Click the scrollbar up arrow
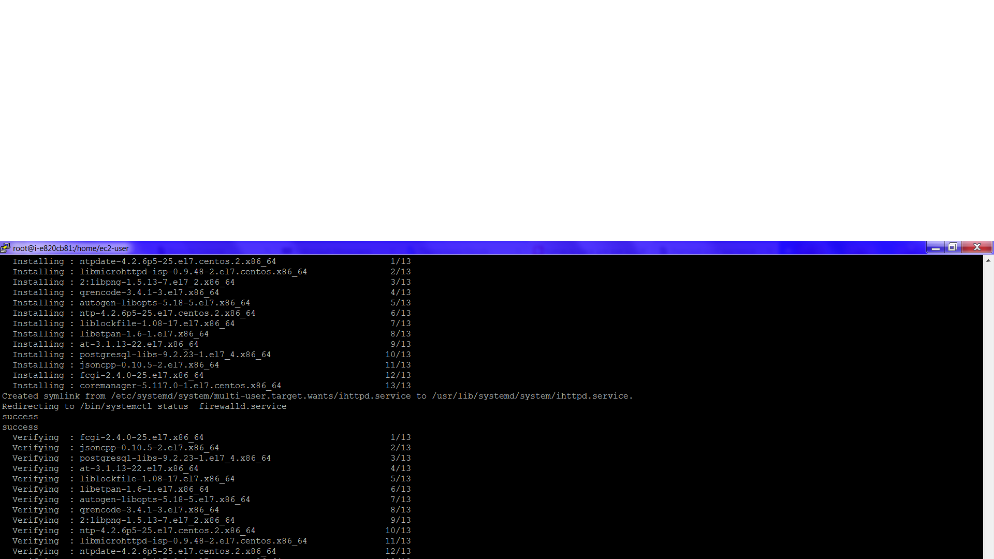Image resolution: width=994 pixels, height=559 pixels. coord(988,260)
